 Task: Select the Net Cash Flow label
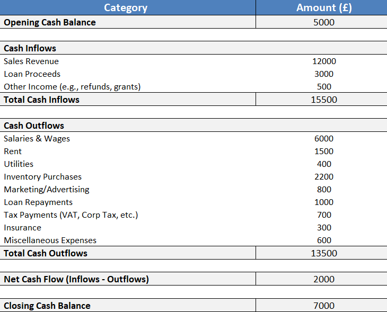tap(76, 279)
